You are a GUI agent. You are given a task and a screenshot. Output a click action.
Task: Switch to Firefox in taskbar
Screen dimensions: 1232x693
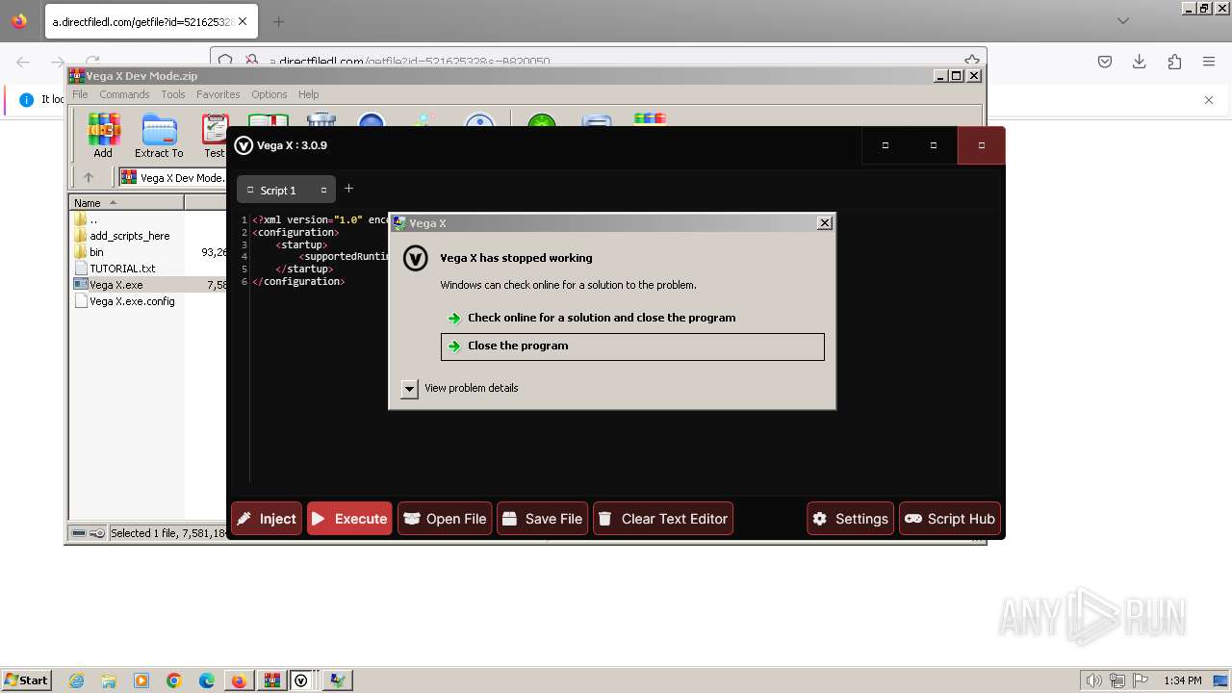(x=239, y=680)
